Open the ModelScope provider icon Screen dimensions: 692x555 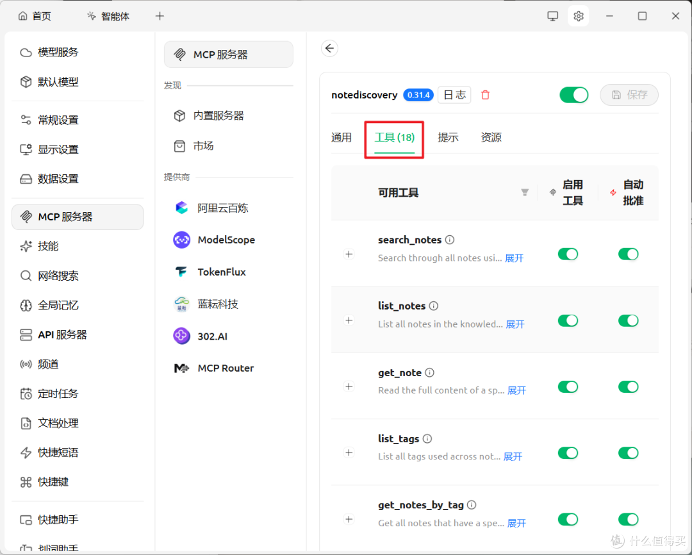[x=181, y=240]
